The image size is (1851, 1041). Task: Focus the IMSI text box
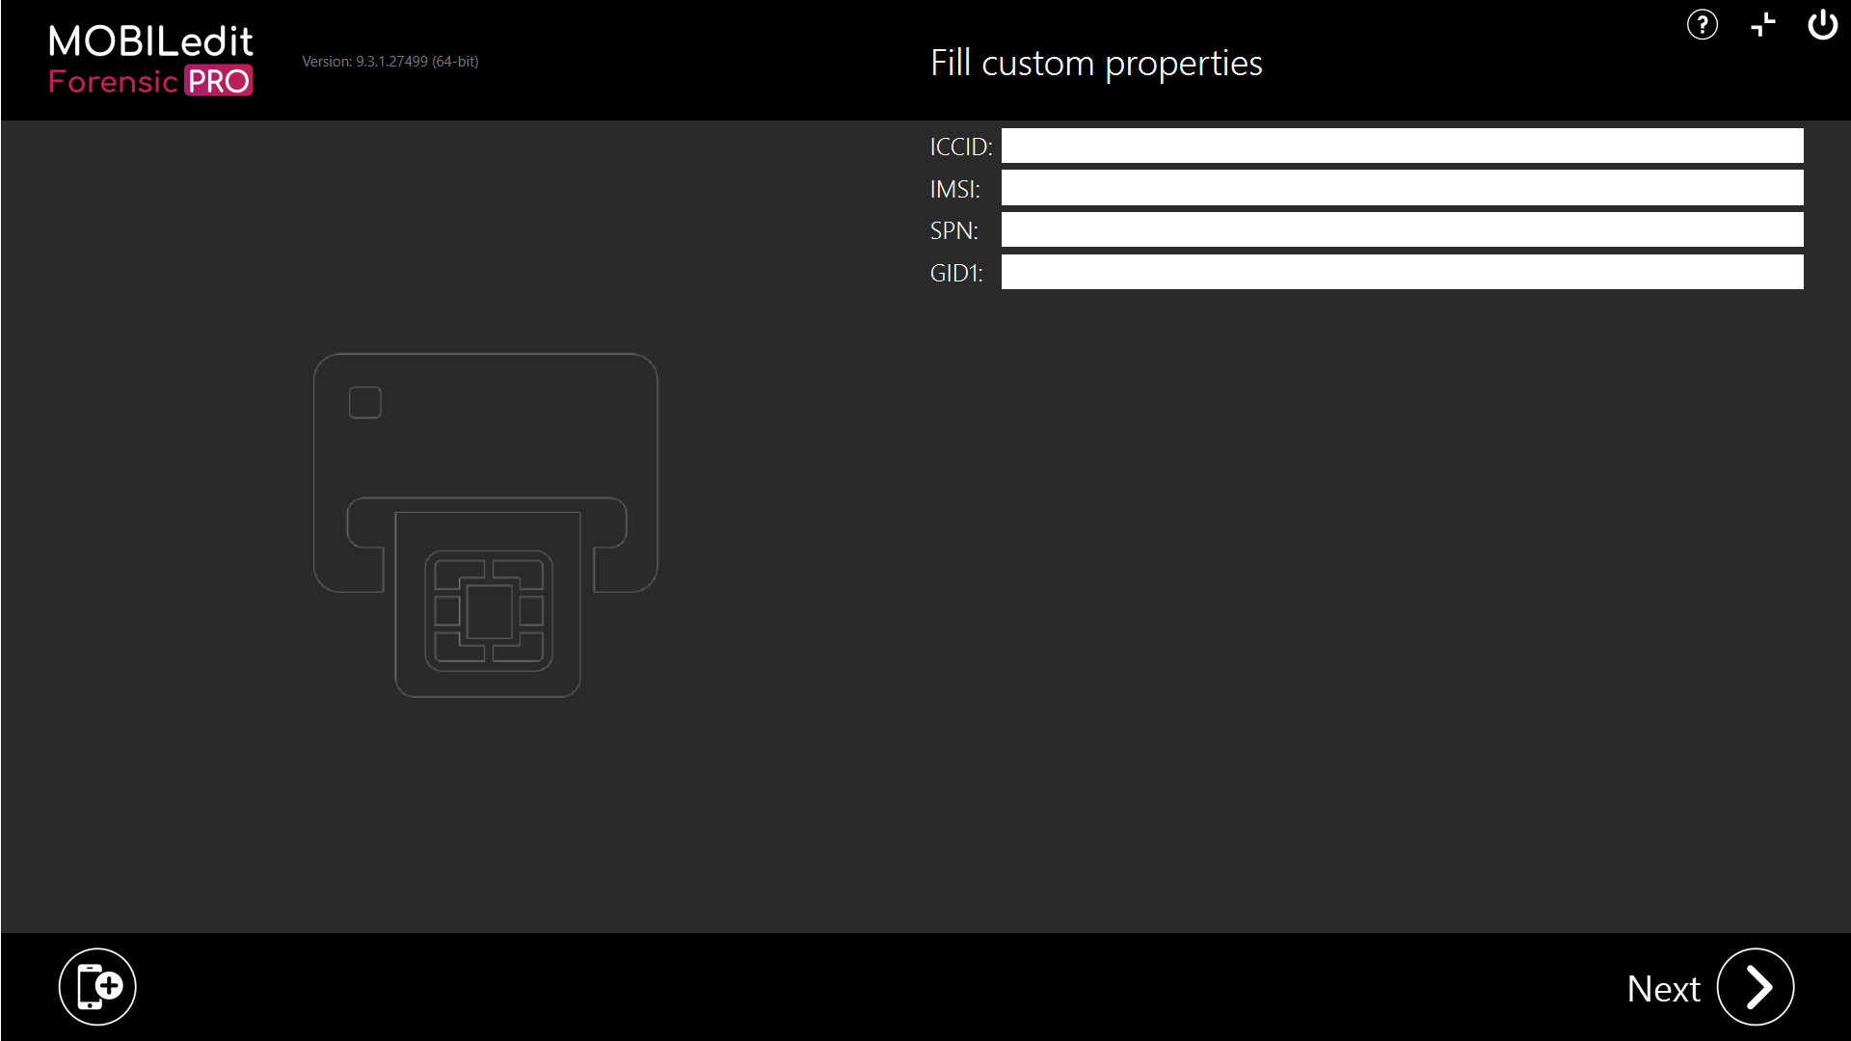pyautogui.click(x=1402, y=188)
